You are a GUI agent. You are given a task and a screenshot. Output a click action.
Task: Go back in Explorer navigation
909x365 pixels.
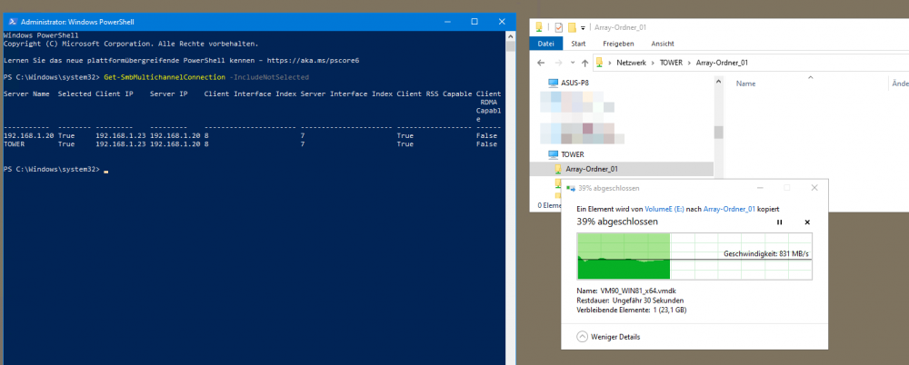[x=541, y=63]
